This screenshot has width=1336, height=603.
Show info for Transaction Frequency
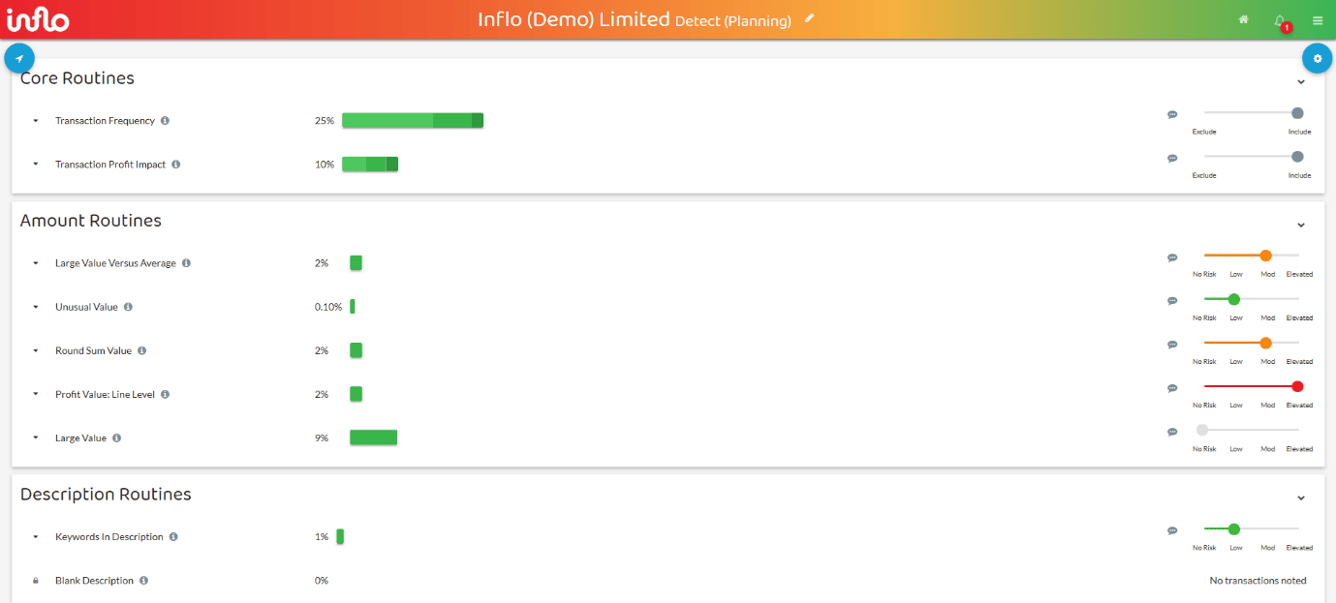(x=165, y=121)
